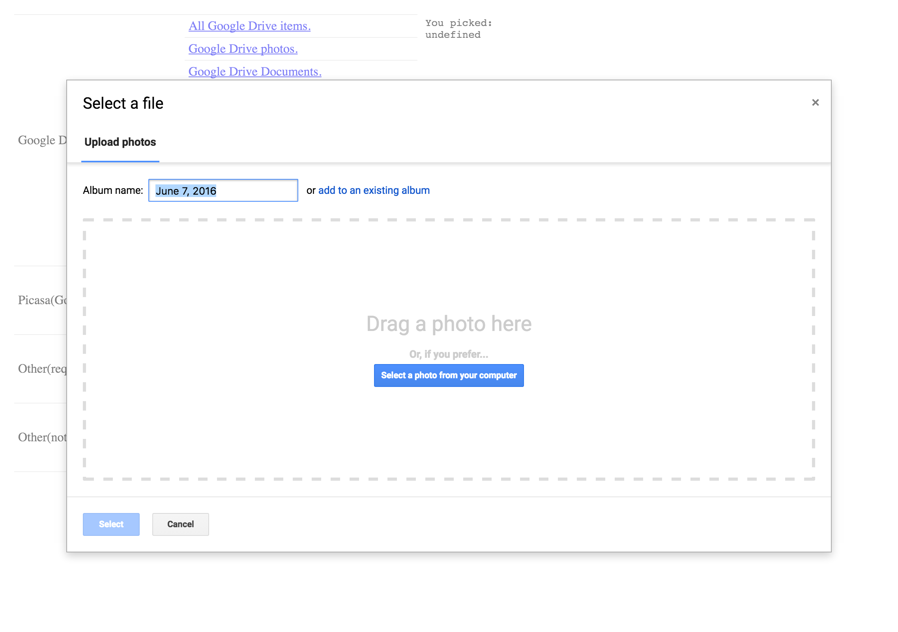Select the June 7, 2016 album name text

point(187,190)
